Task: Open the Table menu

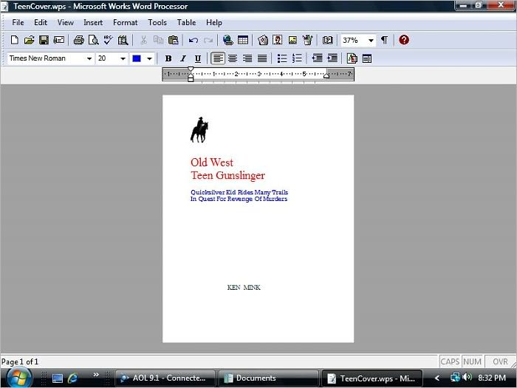Action: (x=186, y=22)
